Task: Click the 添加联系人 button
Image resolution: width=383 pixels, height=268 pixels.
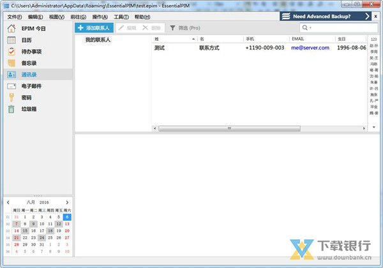Action: coord(94,28)
